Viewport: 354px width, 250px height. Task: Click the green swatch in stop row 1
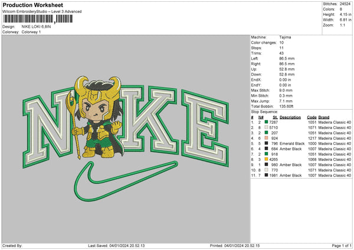point(267,122)
